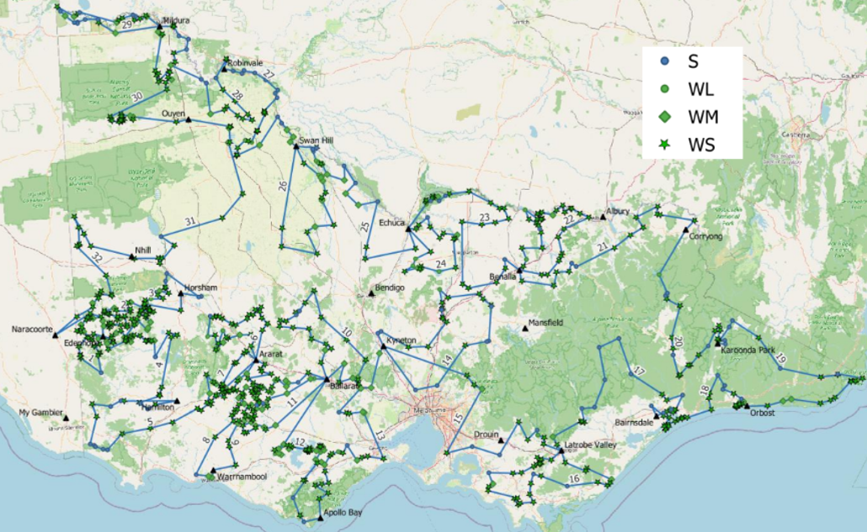867x532 pixels.
Task: Click the Apollo Bay triangle marker
Action: point(321,518)
